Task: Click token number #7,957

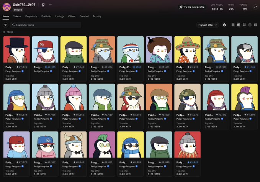Action: click(x=52, y=162)
